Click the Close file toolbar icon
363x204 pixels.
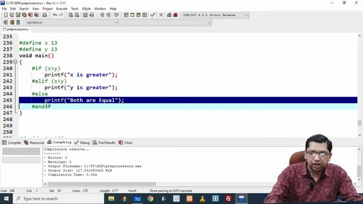[x=30, y=15]
